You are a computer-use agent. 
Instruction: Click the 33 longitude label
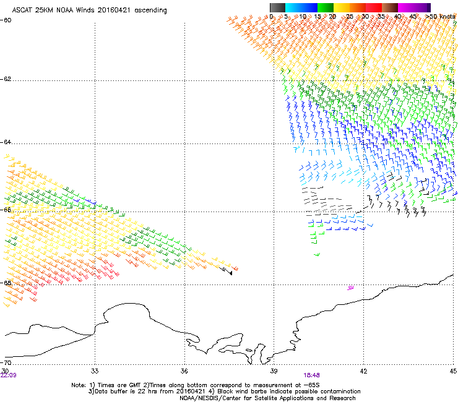[x=95, y=371]
